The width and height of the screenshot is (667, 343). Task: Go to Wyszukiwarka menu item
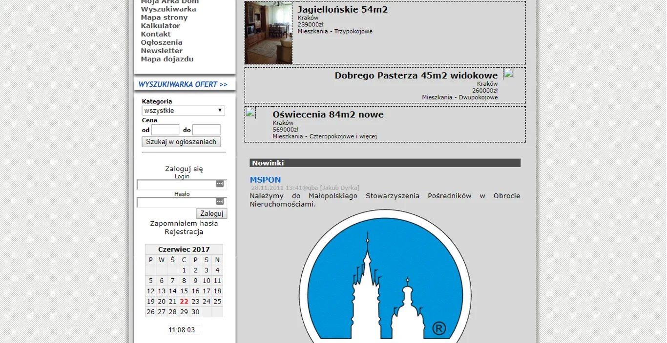pyautogui.click(x=168, y=9)
